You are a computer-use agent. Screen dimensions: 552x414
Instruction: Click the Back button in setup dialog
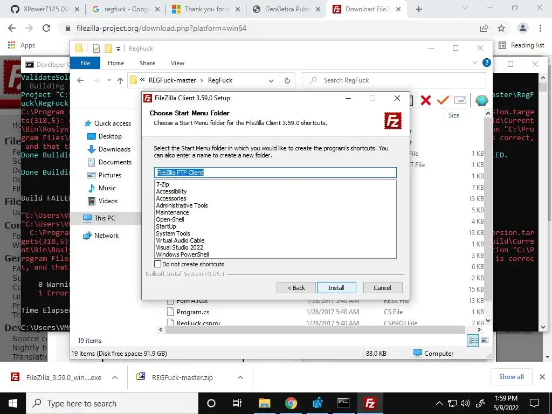pyautogui.click(x=296, y=288)
